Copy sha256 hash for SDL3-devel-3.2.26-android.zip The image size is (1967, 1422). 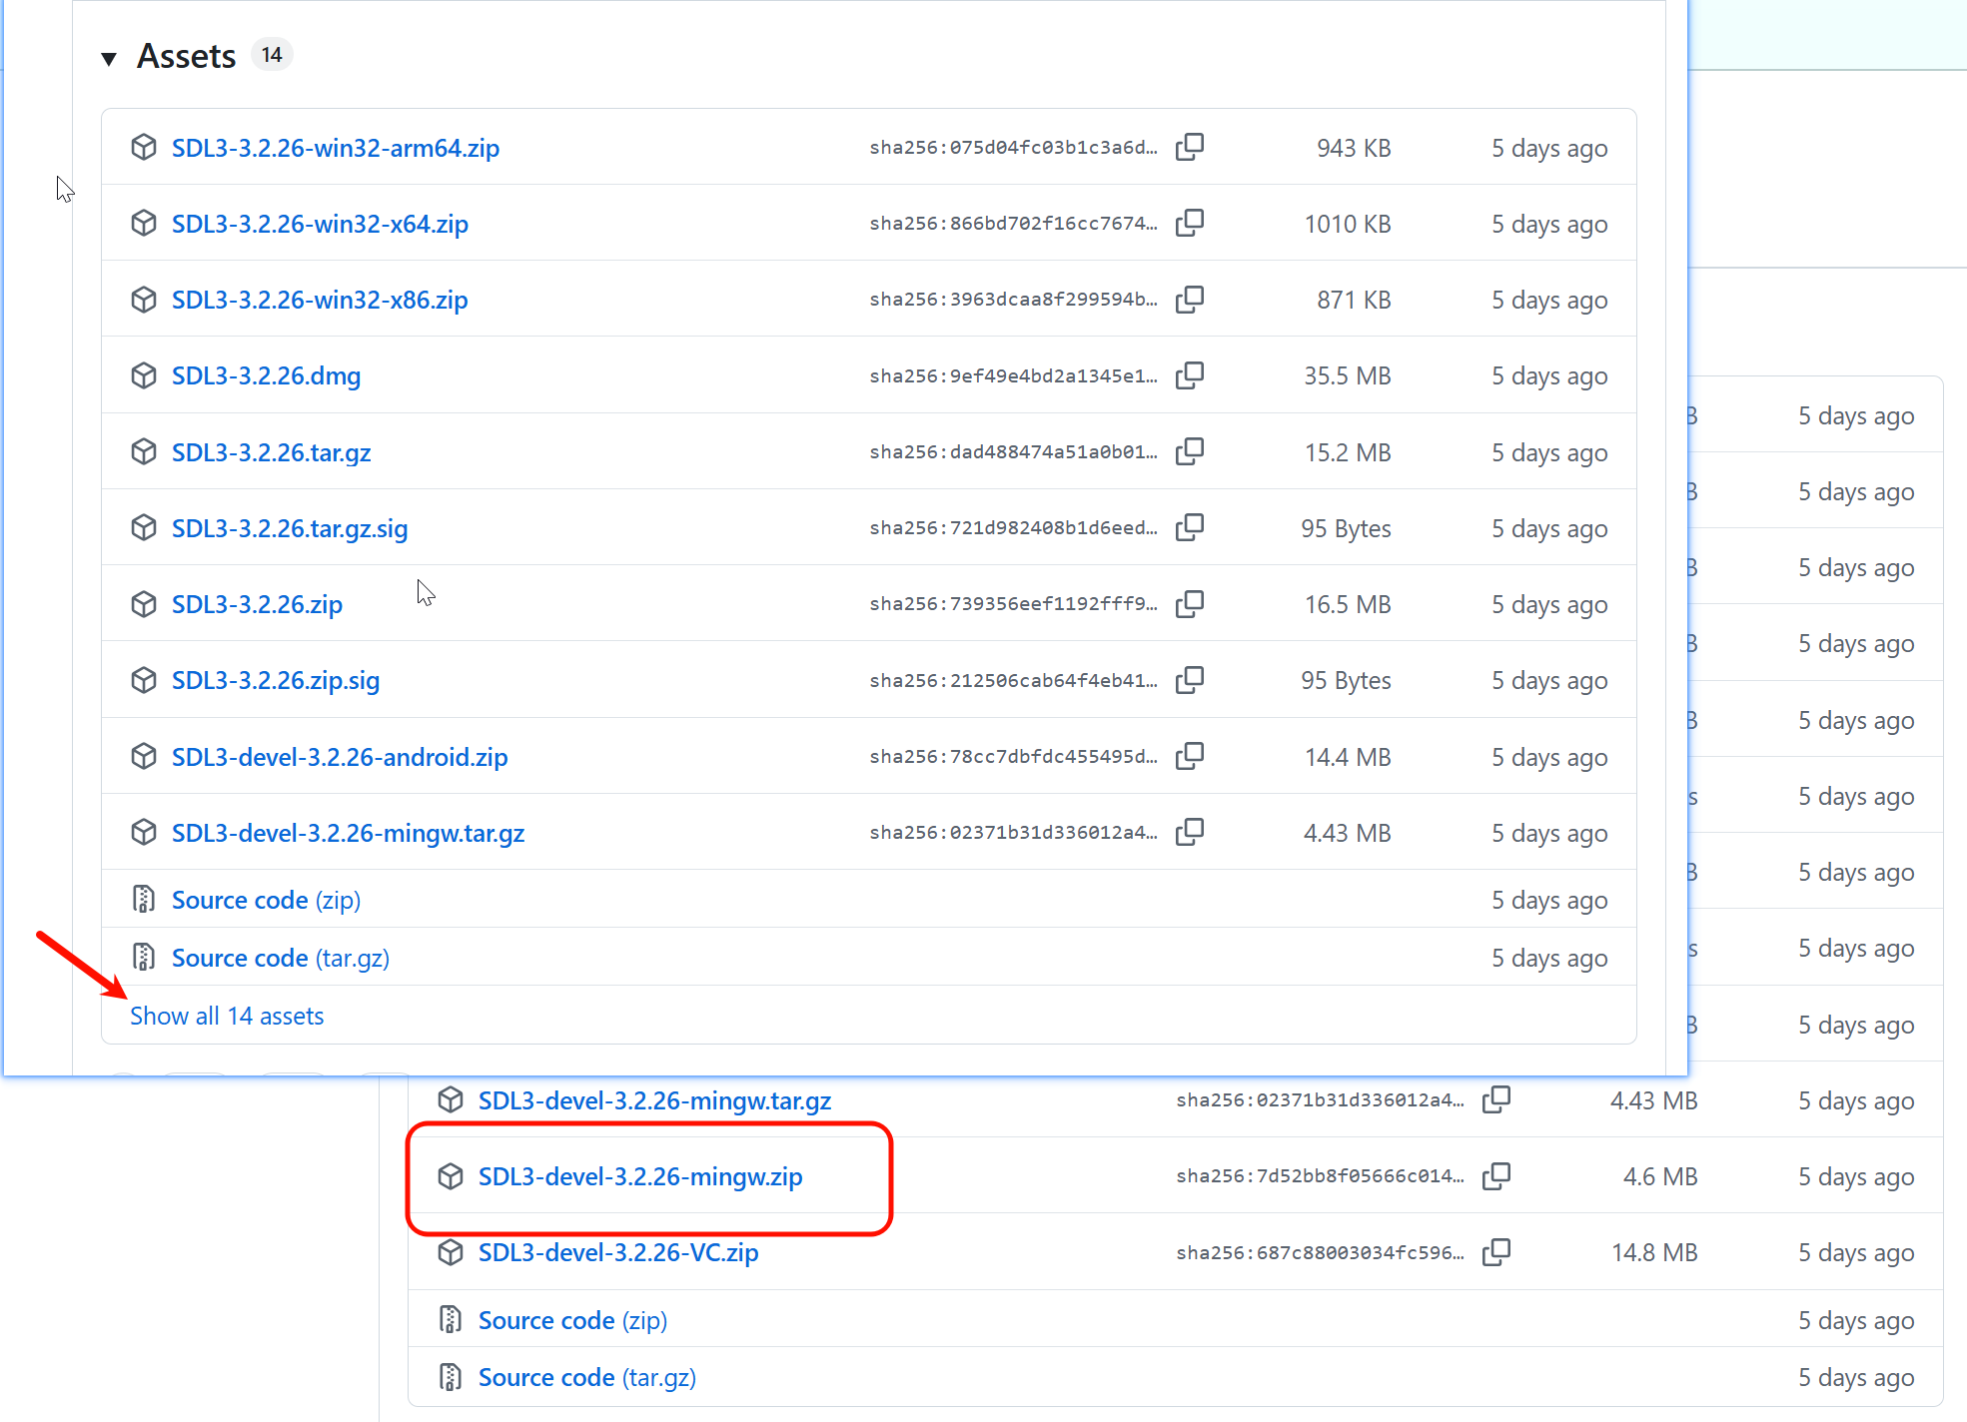tap(1189, 756)
